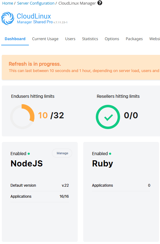Click the 'Resellers hitting limits' label
Screen dimensions: 160x244
click(x=118, y=96)
